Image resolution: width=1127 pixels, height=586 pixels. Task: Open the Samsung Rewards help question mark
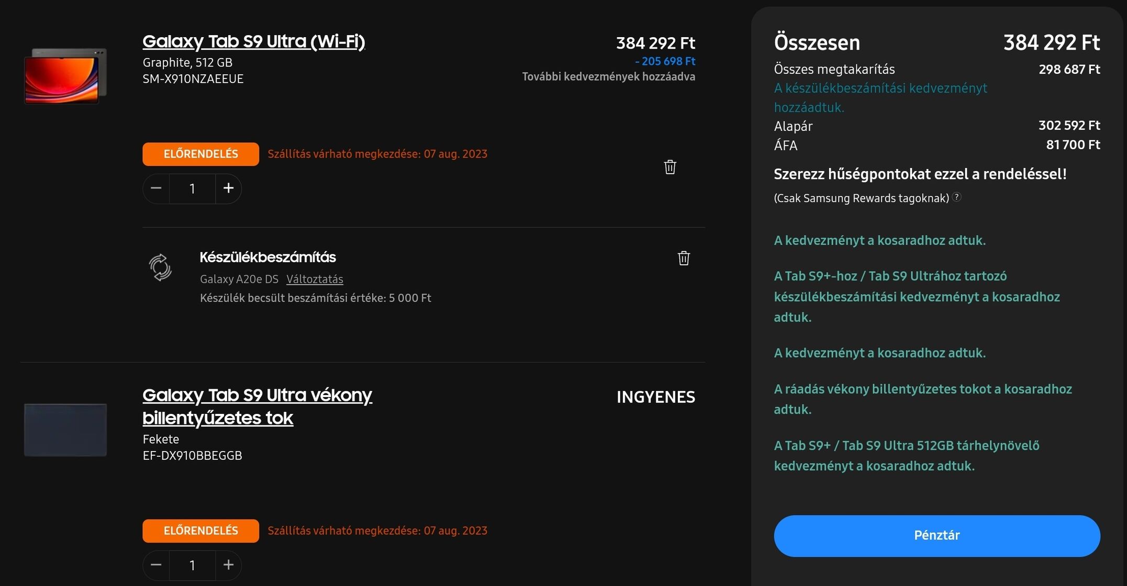956,197
